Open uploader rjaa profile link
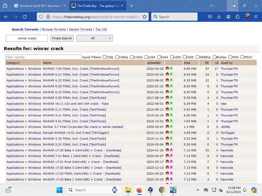 [223, 104]
